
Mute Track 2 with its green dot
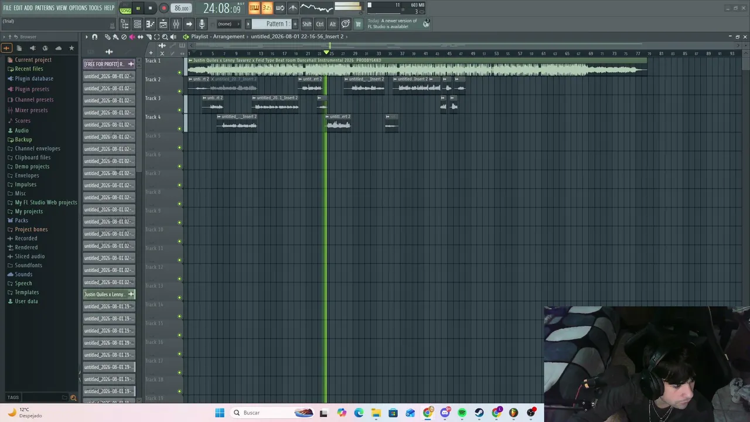(180, 91)
